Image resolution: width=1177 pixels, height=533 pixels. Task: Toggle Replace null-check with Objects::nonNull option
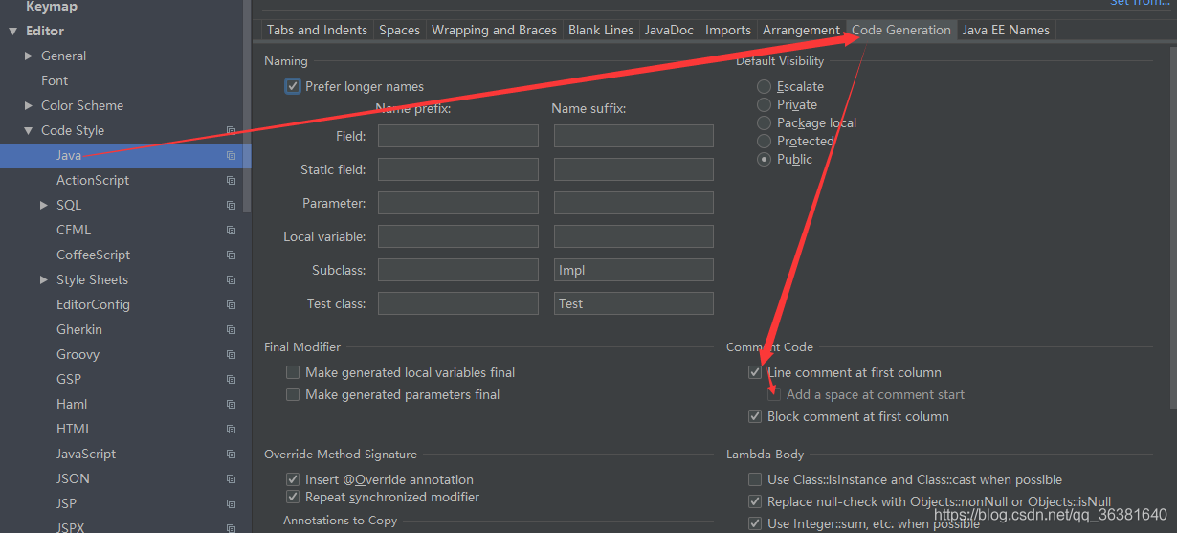pyautogui.click(x=755, y=501)
